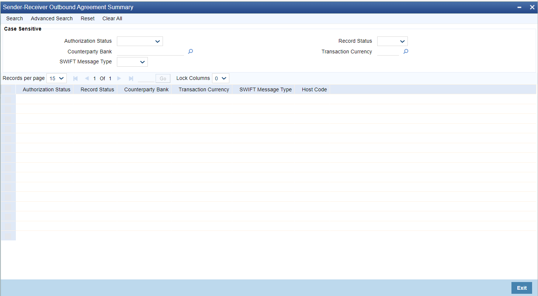Click the Go button
Image resolution: width=538 pixels, height=296 pixels.
[x=163, y=78]
